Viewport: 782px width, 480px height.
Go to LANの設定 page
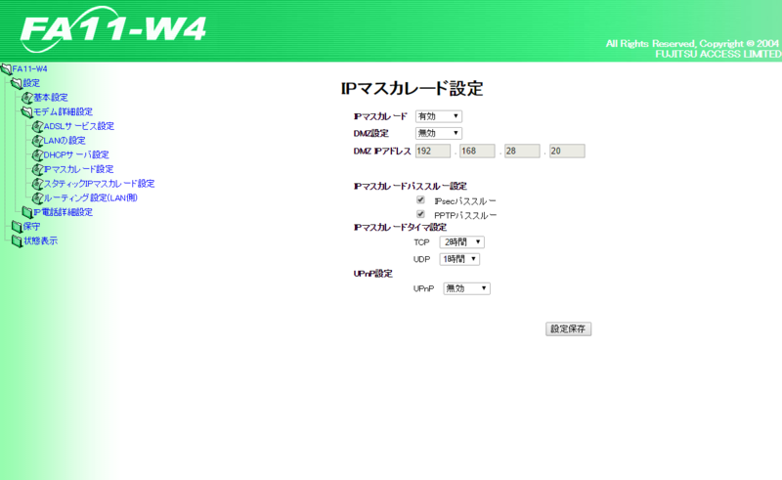click(x=65, y=141)
